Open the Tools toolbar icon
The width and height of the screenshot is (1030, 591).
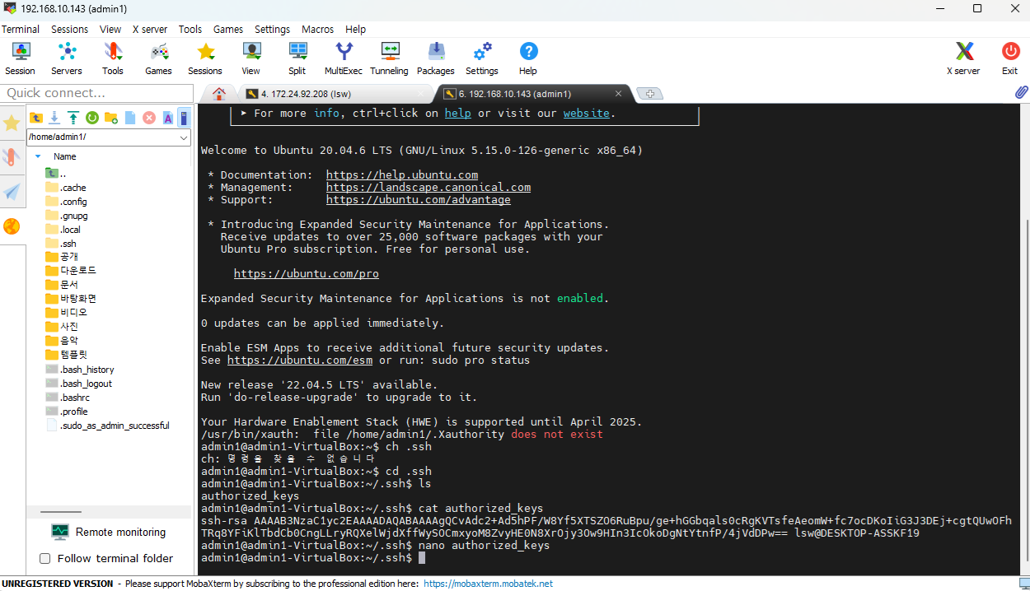pos(113,58)
